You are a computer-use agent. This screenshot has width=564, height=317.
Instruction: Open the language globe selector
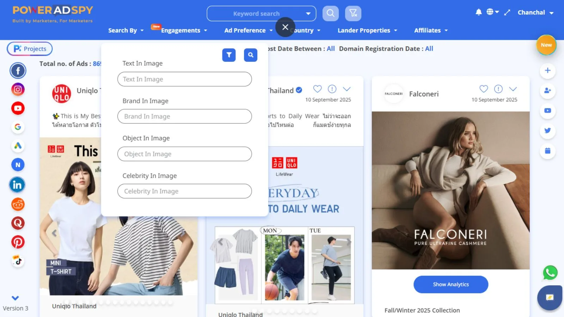492,12
